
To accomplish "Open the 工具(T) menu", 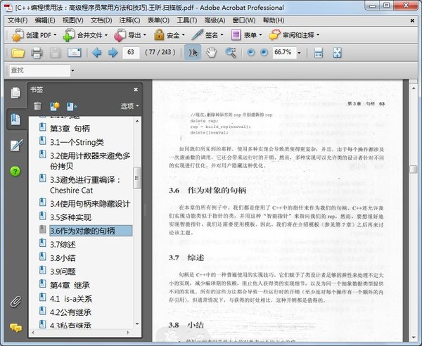I will coord(186,20).
